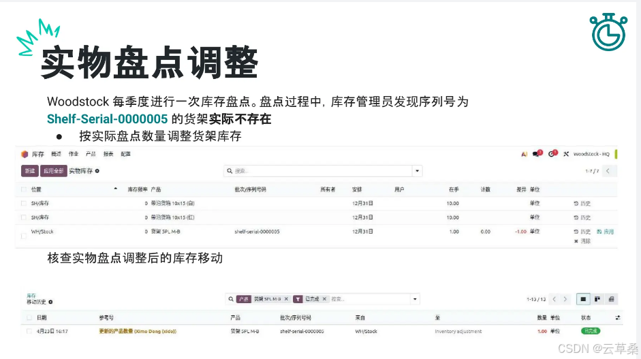Click the 新建 button
Viewport: 641px width, 359px height.
pos(30,171)
